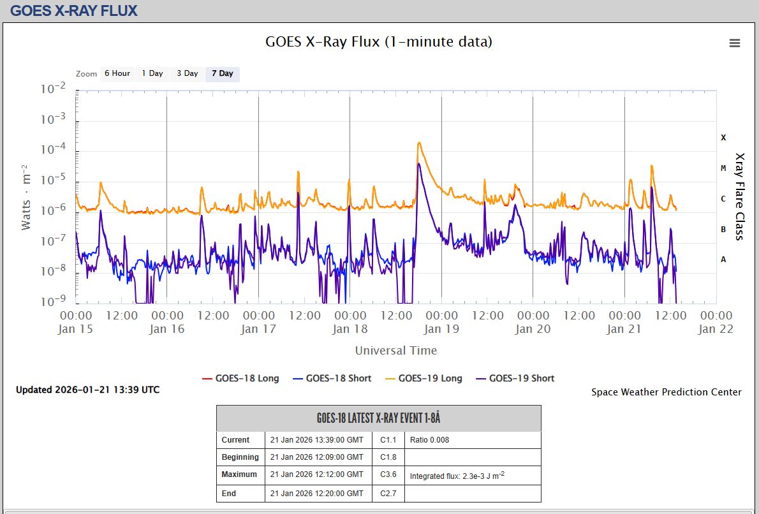This screenshot has height=514, width=759.
Task: Choose the 7 Day zoom option
Action: [223, 73]
